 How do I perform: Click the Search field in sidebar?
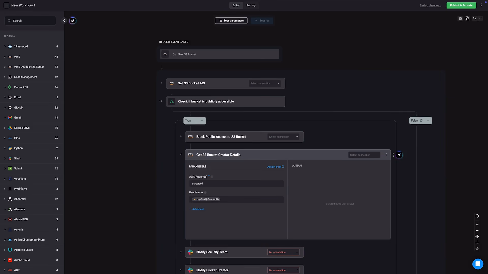pyautogui.click(x=30, y=21)
